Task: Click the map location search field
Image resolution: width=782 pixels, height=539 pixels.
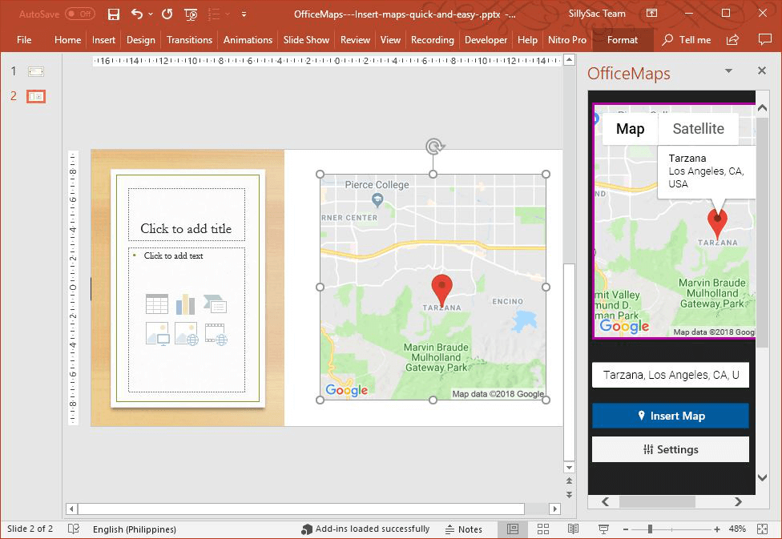Action: tap(670, 375)
